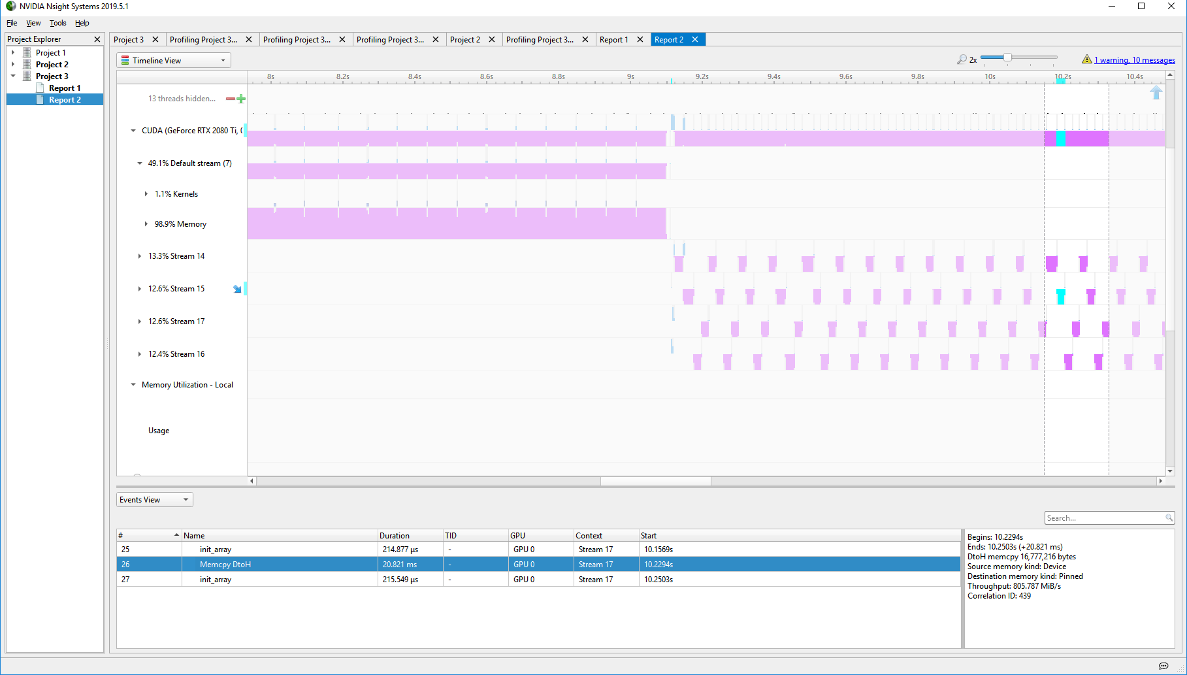
Task: Expand the Stream 17 row
Action: click(140, 321)
